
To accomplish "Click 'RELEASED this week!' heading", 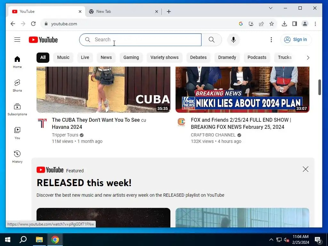I will coord(84,183).
